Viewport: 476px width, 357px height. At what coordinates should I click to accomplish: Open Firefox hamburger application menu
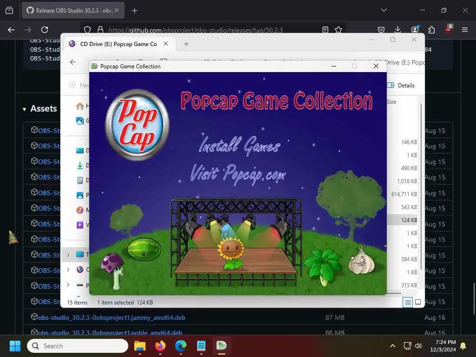(x=465, y=30)
